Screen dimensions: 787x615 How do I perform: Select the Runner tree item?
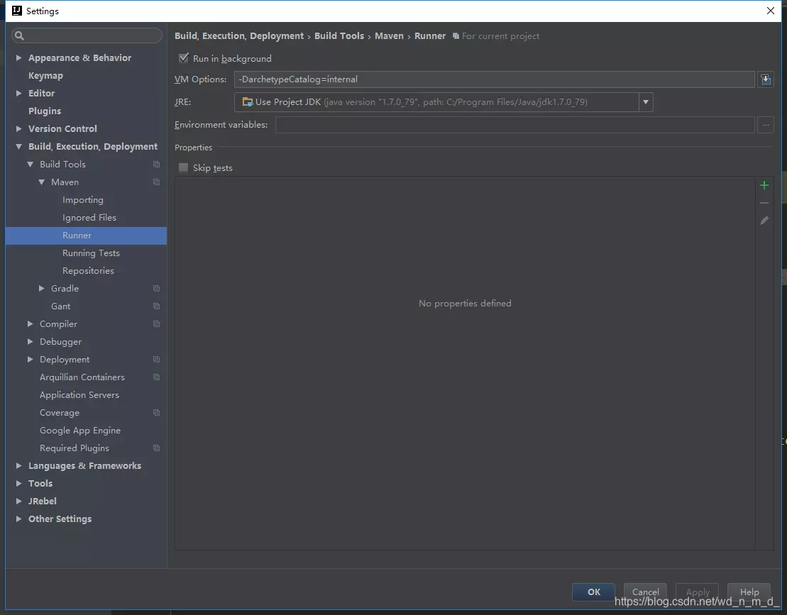(x=86, y=236)
